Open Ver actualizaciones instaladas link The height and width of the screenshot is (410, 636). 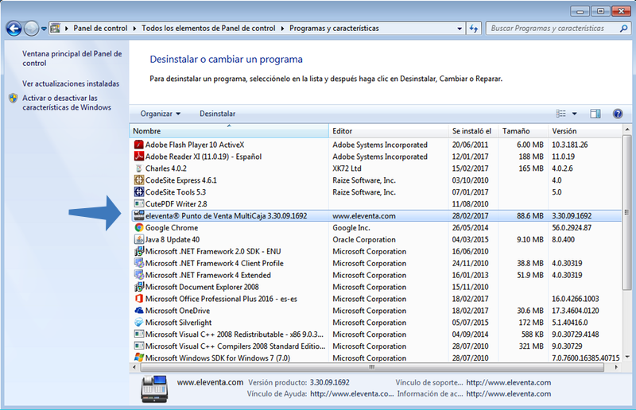[x=71, y=83]
